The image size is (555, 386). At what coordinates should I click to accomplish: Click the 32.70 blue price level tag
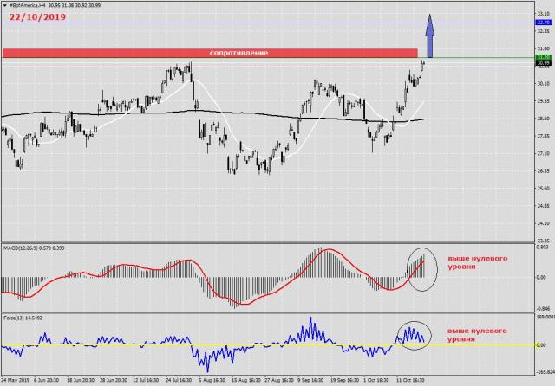click(543, 23)
